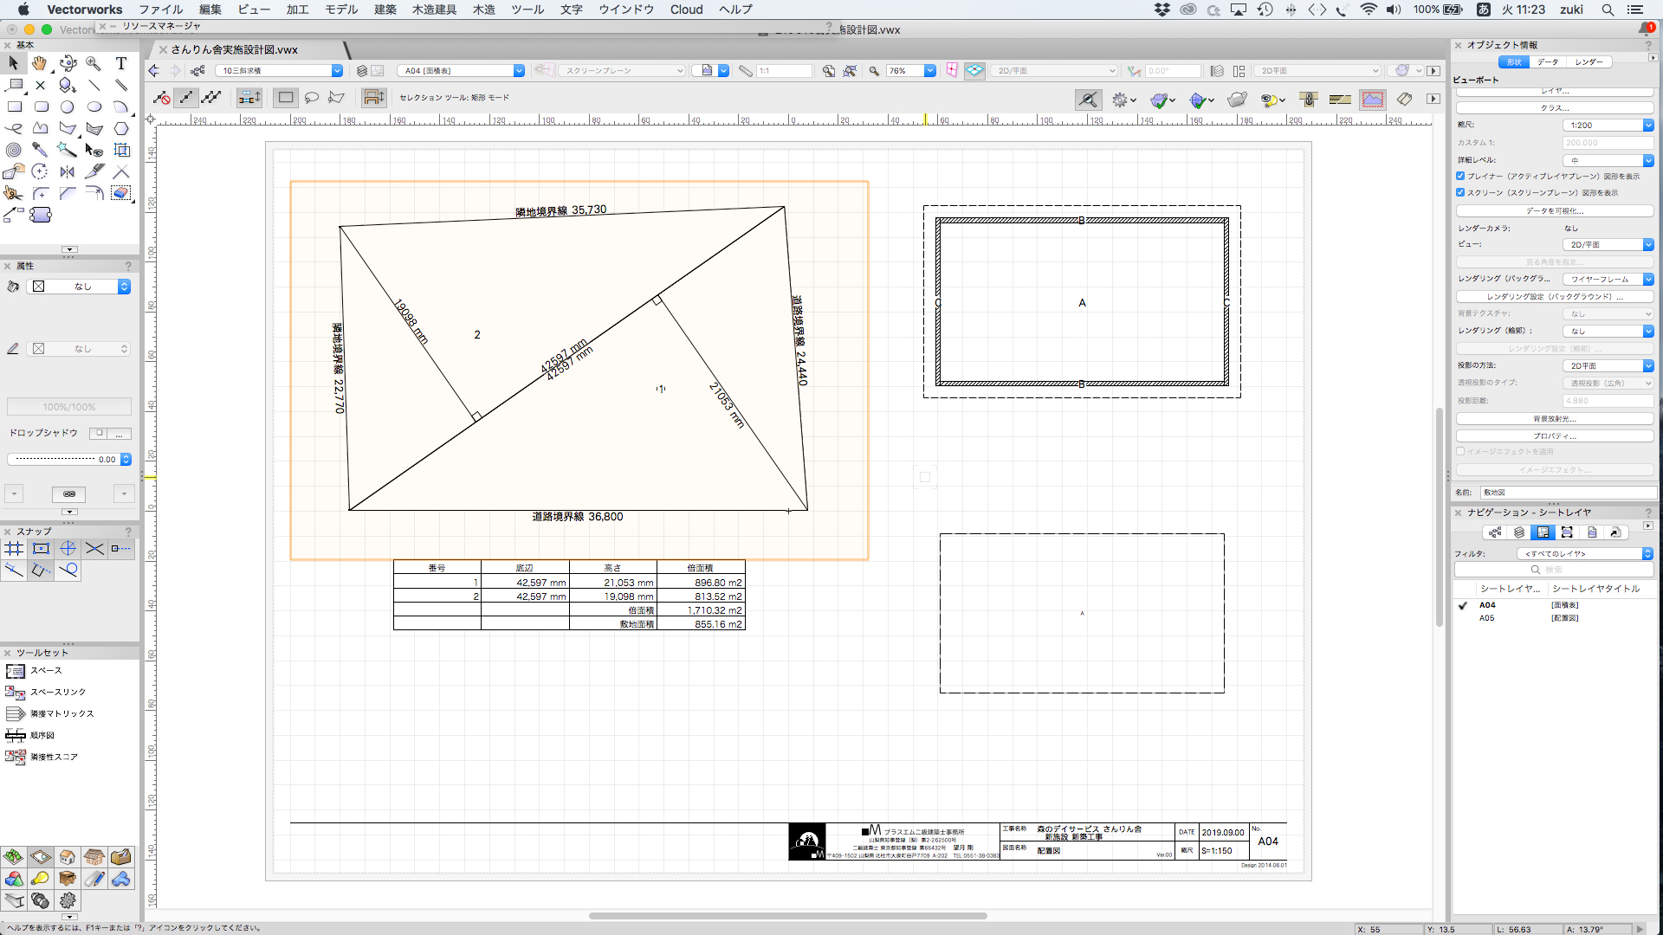Toggle Screen plane objects display checkbox
The height and width of the screenshot is (935, 1663).
pyautogui.click(x=1460, y=192)
